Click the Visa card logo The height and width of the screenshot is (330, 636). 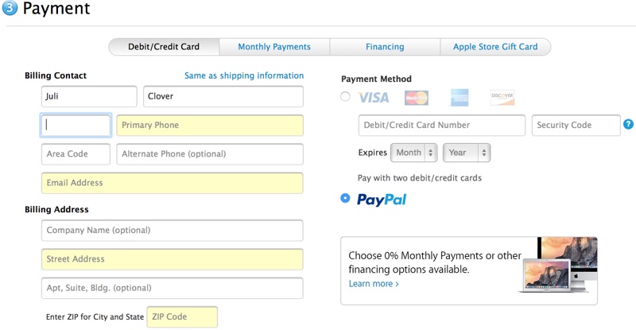373,98
